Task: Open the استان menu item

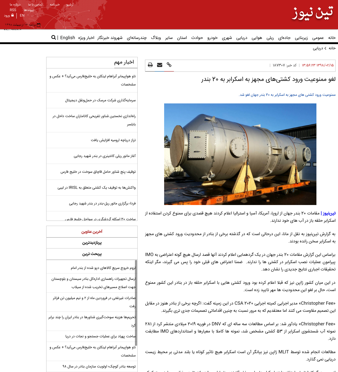Action: point(182,38)
